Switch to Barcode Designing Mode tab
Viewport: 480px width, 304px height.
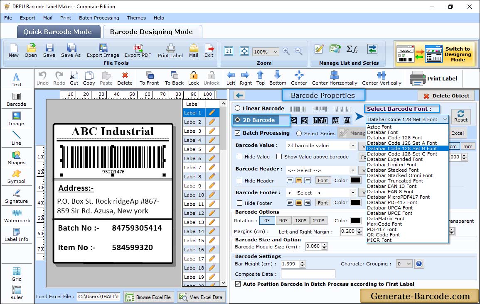[152, 32]
